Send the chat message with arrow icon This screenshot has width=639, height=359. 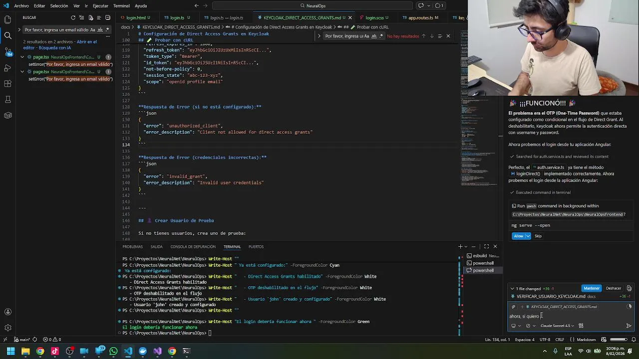click(x=629, y=326)
